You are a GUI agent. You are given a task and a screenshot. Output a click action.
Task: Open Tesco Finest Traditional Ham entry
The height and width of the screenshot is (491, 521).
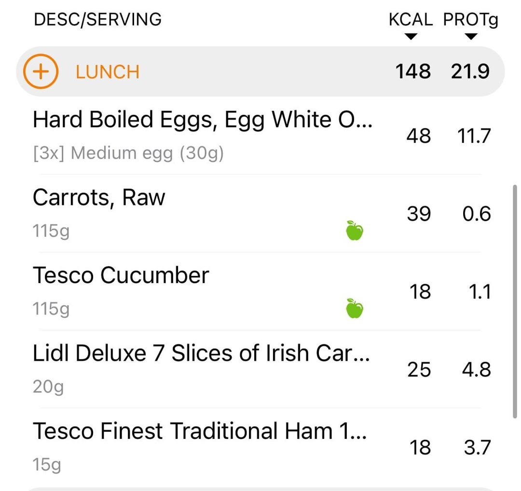point(260,447)
